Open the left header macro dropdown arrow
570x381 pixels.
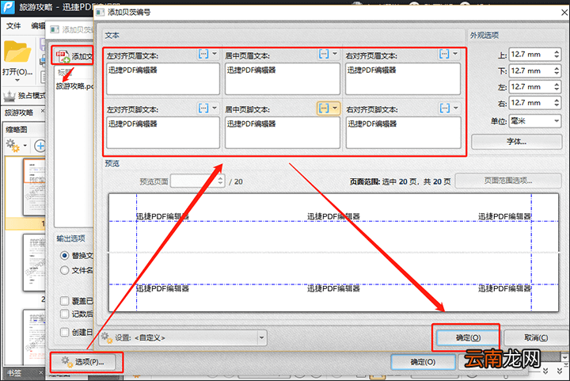pyautogui.click(x=215, y=54)
